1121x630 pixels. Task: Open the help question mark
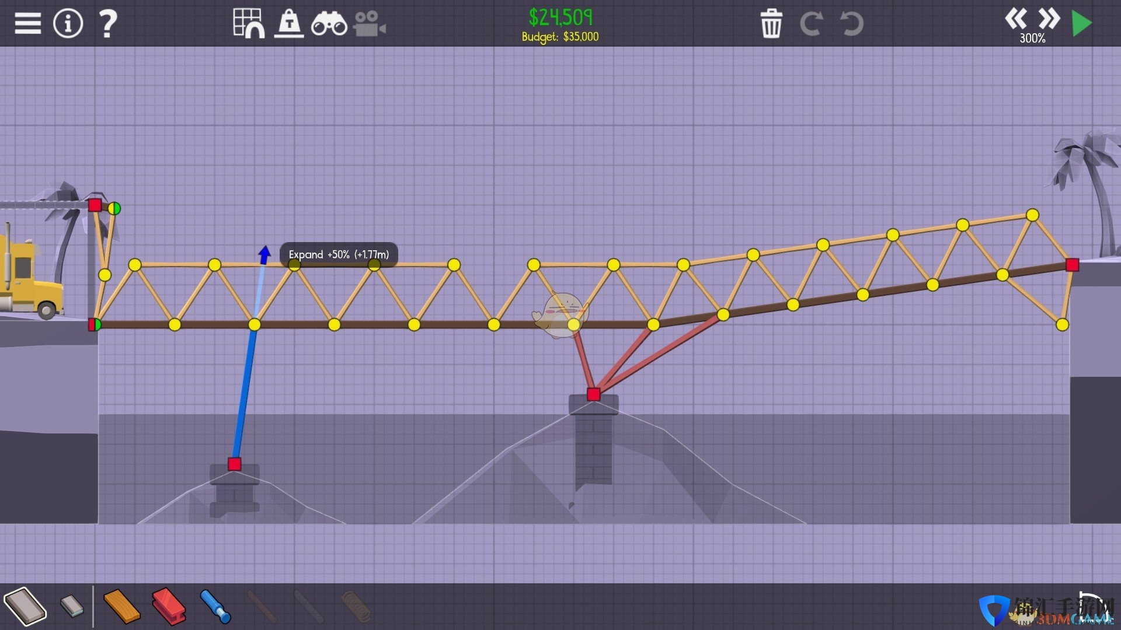click(108, 24)
